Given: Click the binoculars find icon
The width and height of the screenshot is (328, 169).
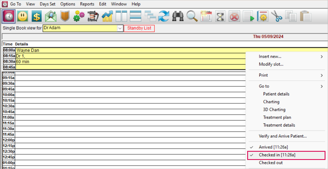Looking at the screenshot, I should 178,16.
